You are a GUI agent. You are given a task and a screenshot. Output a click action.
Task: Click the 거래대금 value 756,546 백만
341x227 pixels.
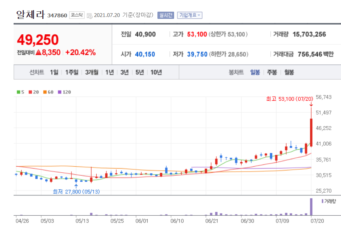(x=316, y=54)
